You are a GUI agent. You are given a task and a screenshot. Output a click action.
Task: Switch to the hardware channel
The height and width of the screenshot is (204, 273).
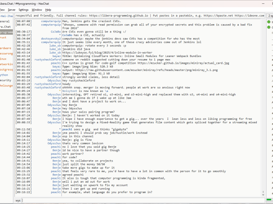[x=6, y=48]
